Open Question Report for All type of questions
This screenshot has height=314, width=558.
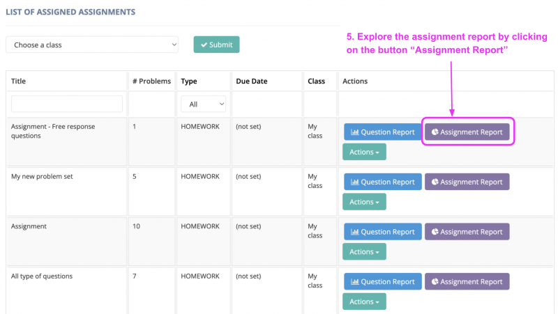click(x=383, y=282)
